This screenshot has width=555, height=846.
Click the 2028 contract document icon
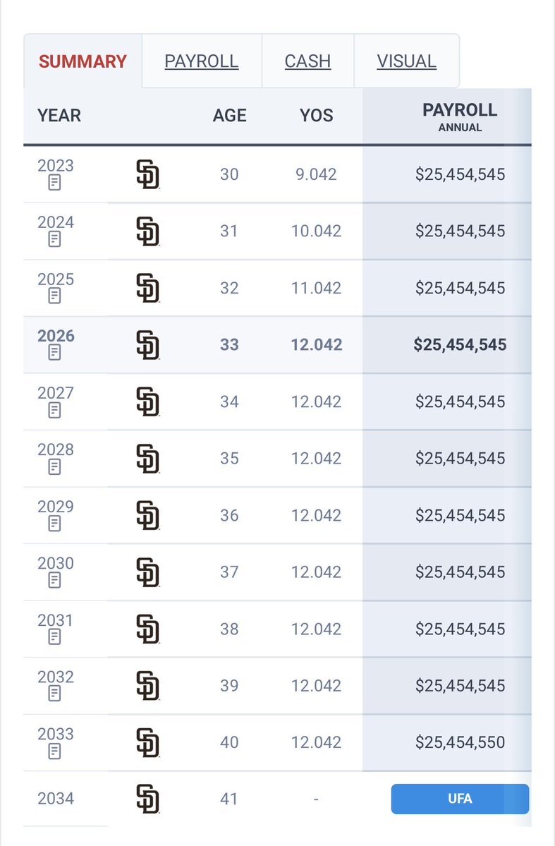tap(55, 467)
